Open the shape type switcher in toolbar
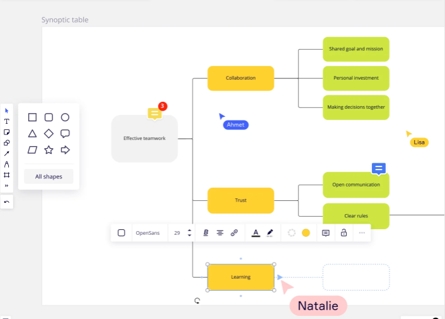 click(121, 233)
